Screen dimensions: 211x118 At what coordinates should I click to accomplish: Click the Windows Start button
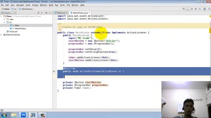click(x=4, y=115)
